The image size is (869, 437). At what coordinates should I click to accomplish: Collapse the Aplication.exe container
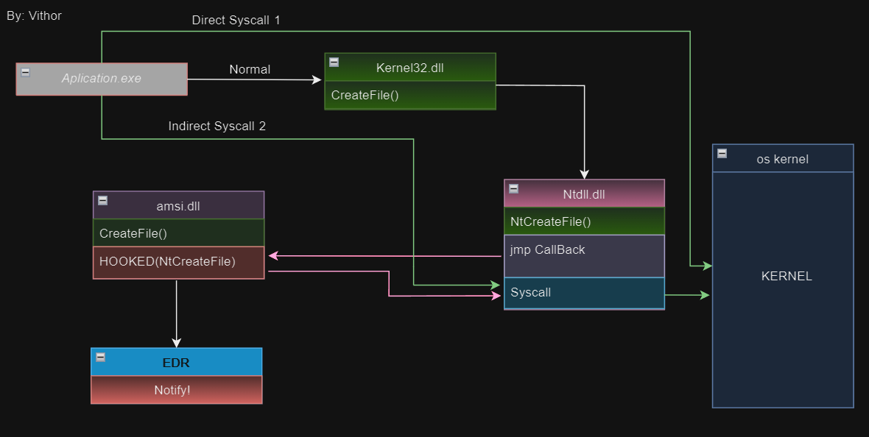[26, 72]
